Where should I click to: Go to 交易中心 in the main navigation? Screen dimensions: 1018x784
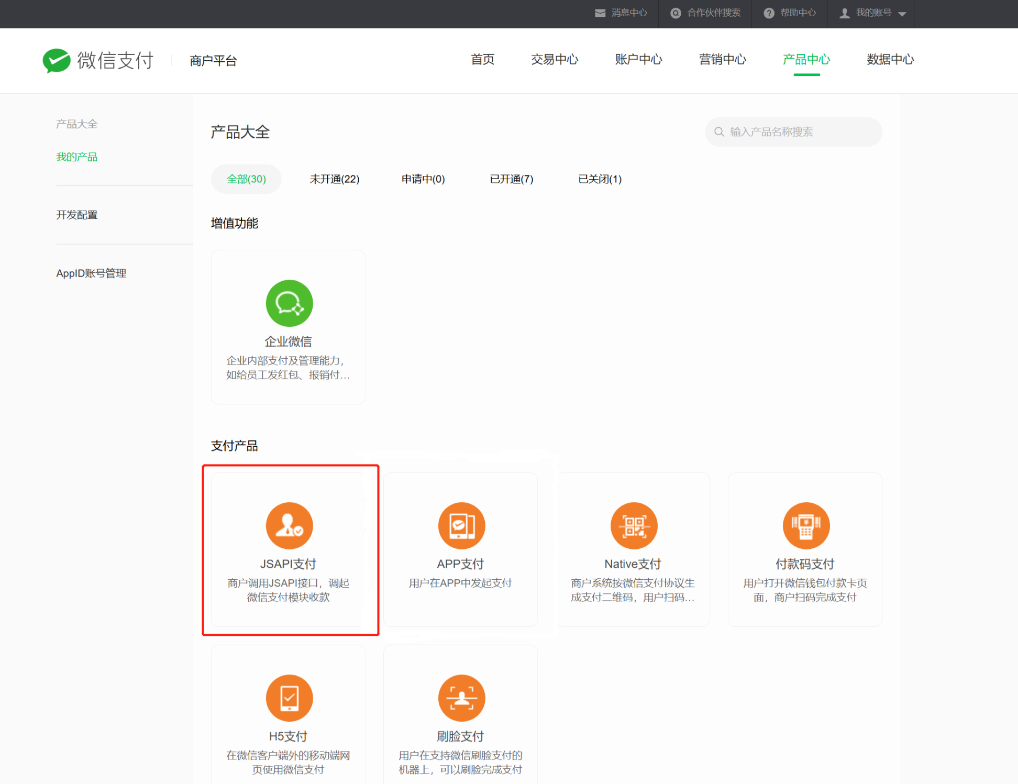(x=554, y=60)
